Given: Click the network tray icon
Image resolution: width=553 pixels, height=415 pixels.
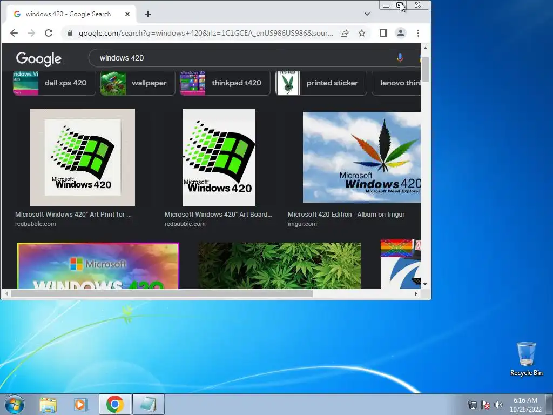Looking at the screenshot, I should tap(472, 405).
